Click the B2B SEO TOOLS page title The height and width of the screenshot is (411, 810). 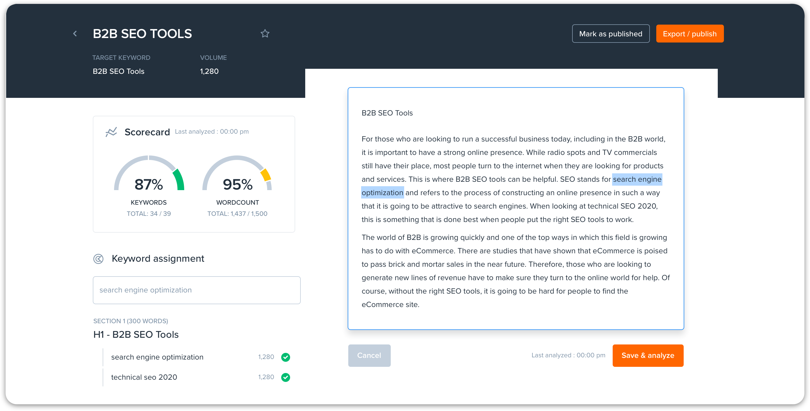[142, 34]
